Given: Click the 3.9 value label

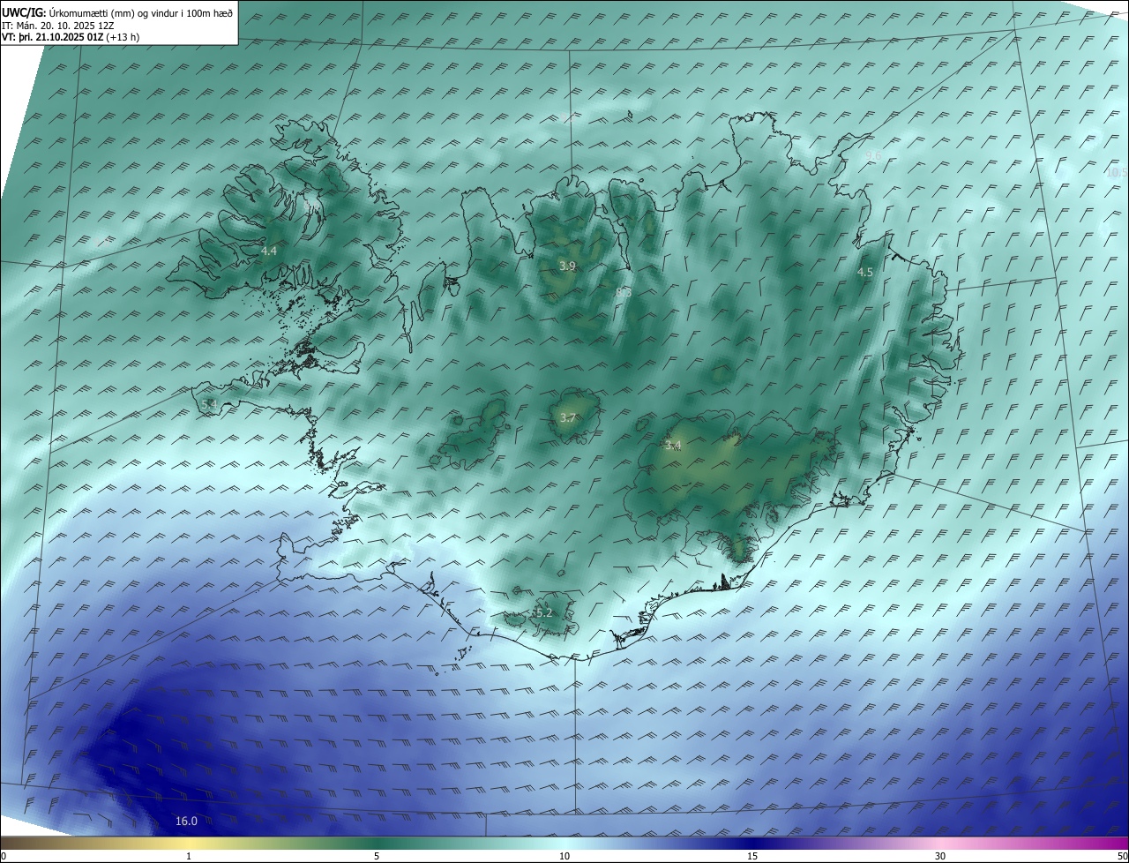Looking at the screenshot, I should 568,266.
